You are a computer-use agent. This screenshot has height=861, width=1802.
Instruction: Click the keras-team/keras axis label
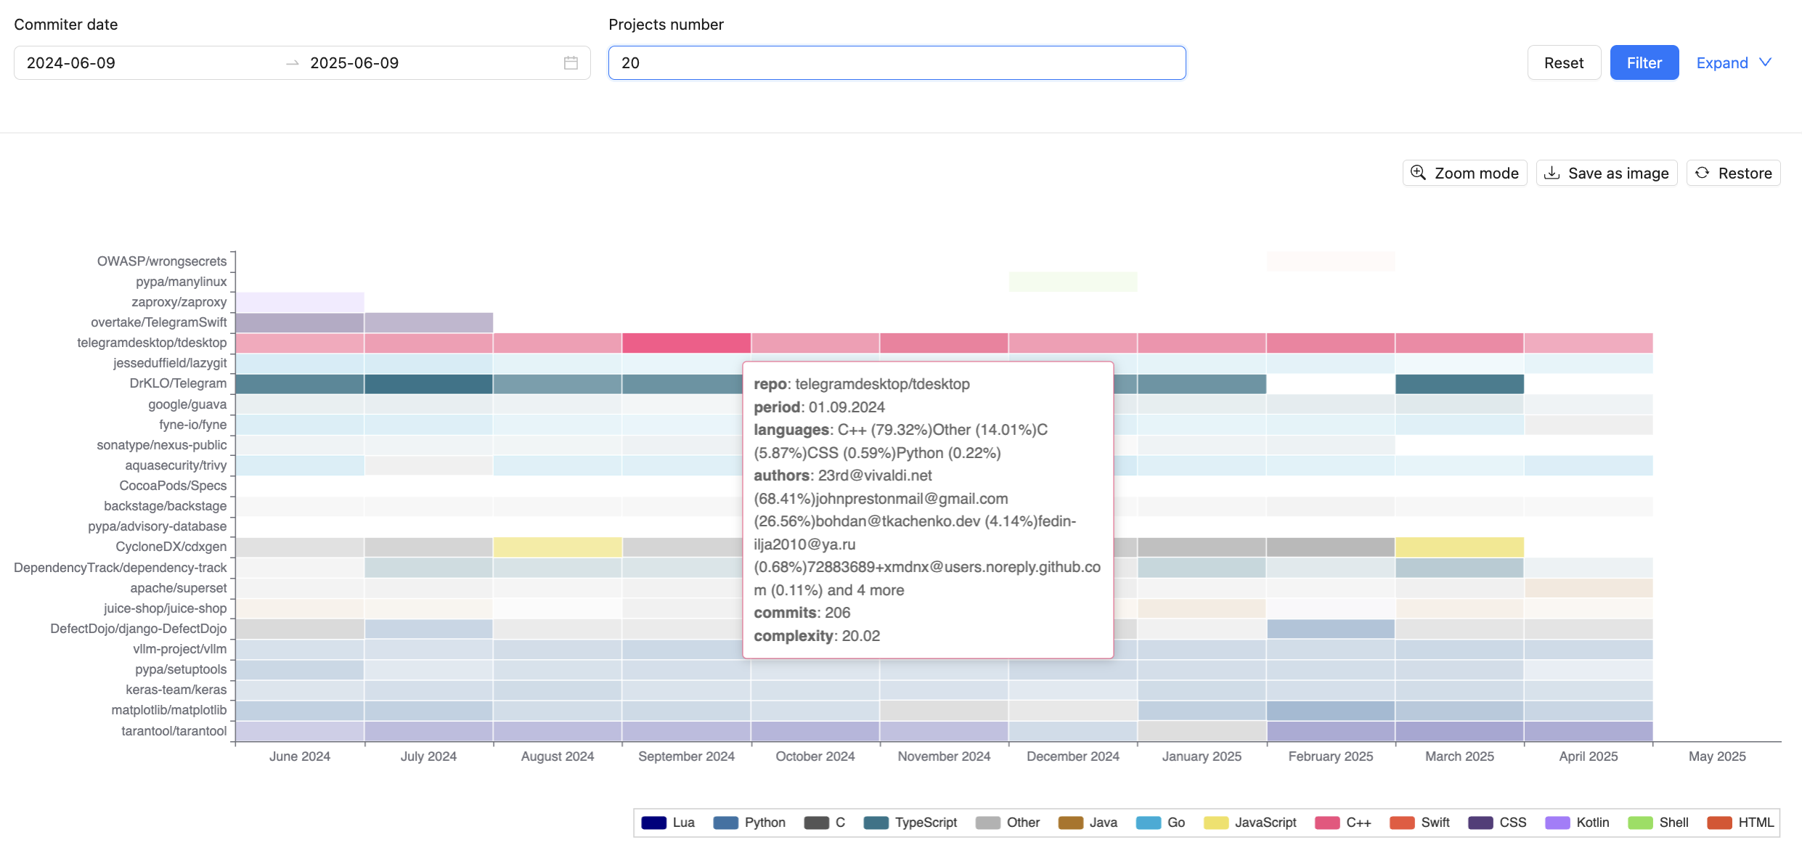(176, 690)
